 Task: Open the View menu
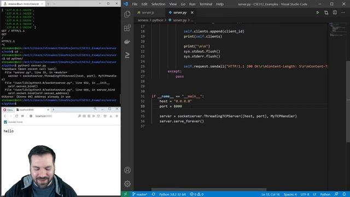[x=173, y=4]
